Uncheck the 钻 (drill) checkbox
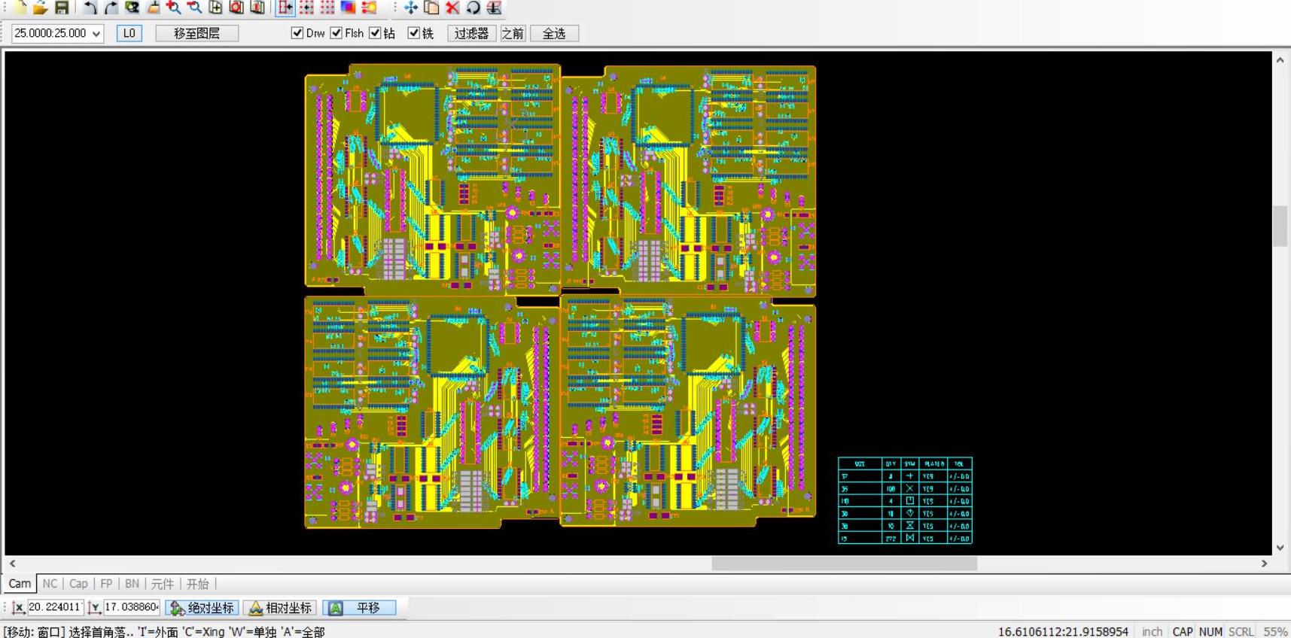Viewport: 1291px width, 638px height. [x=375, y=33]
